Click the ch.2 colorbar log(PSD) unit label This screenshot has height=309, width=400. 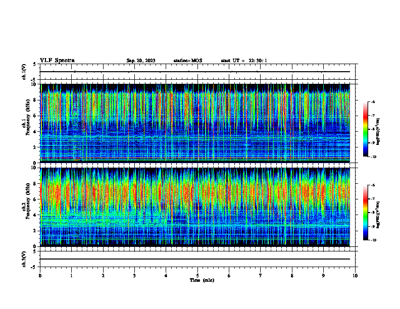378,215
